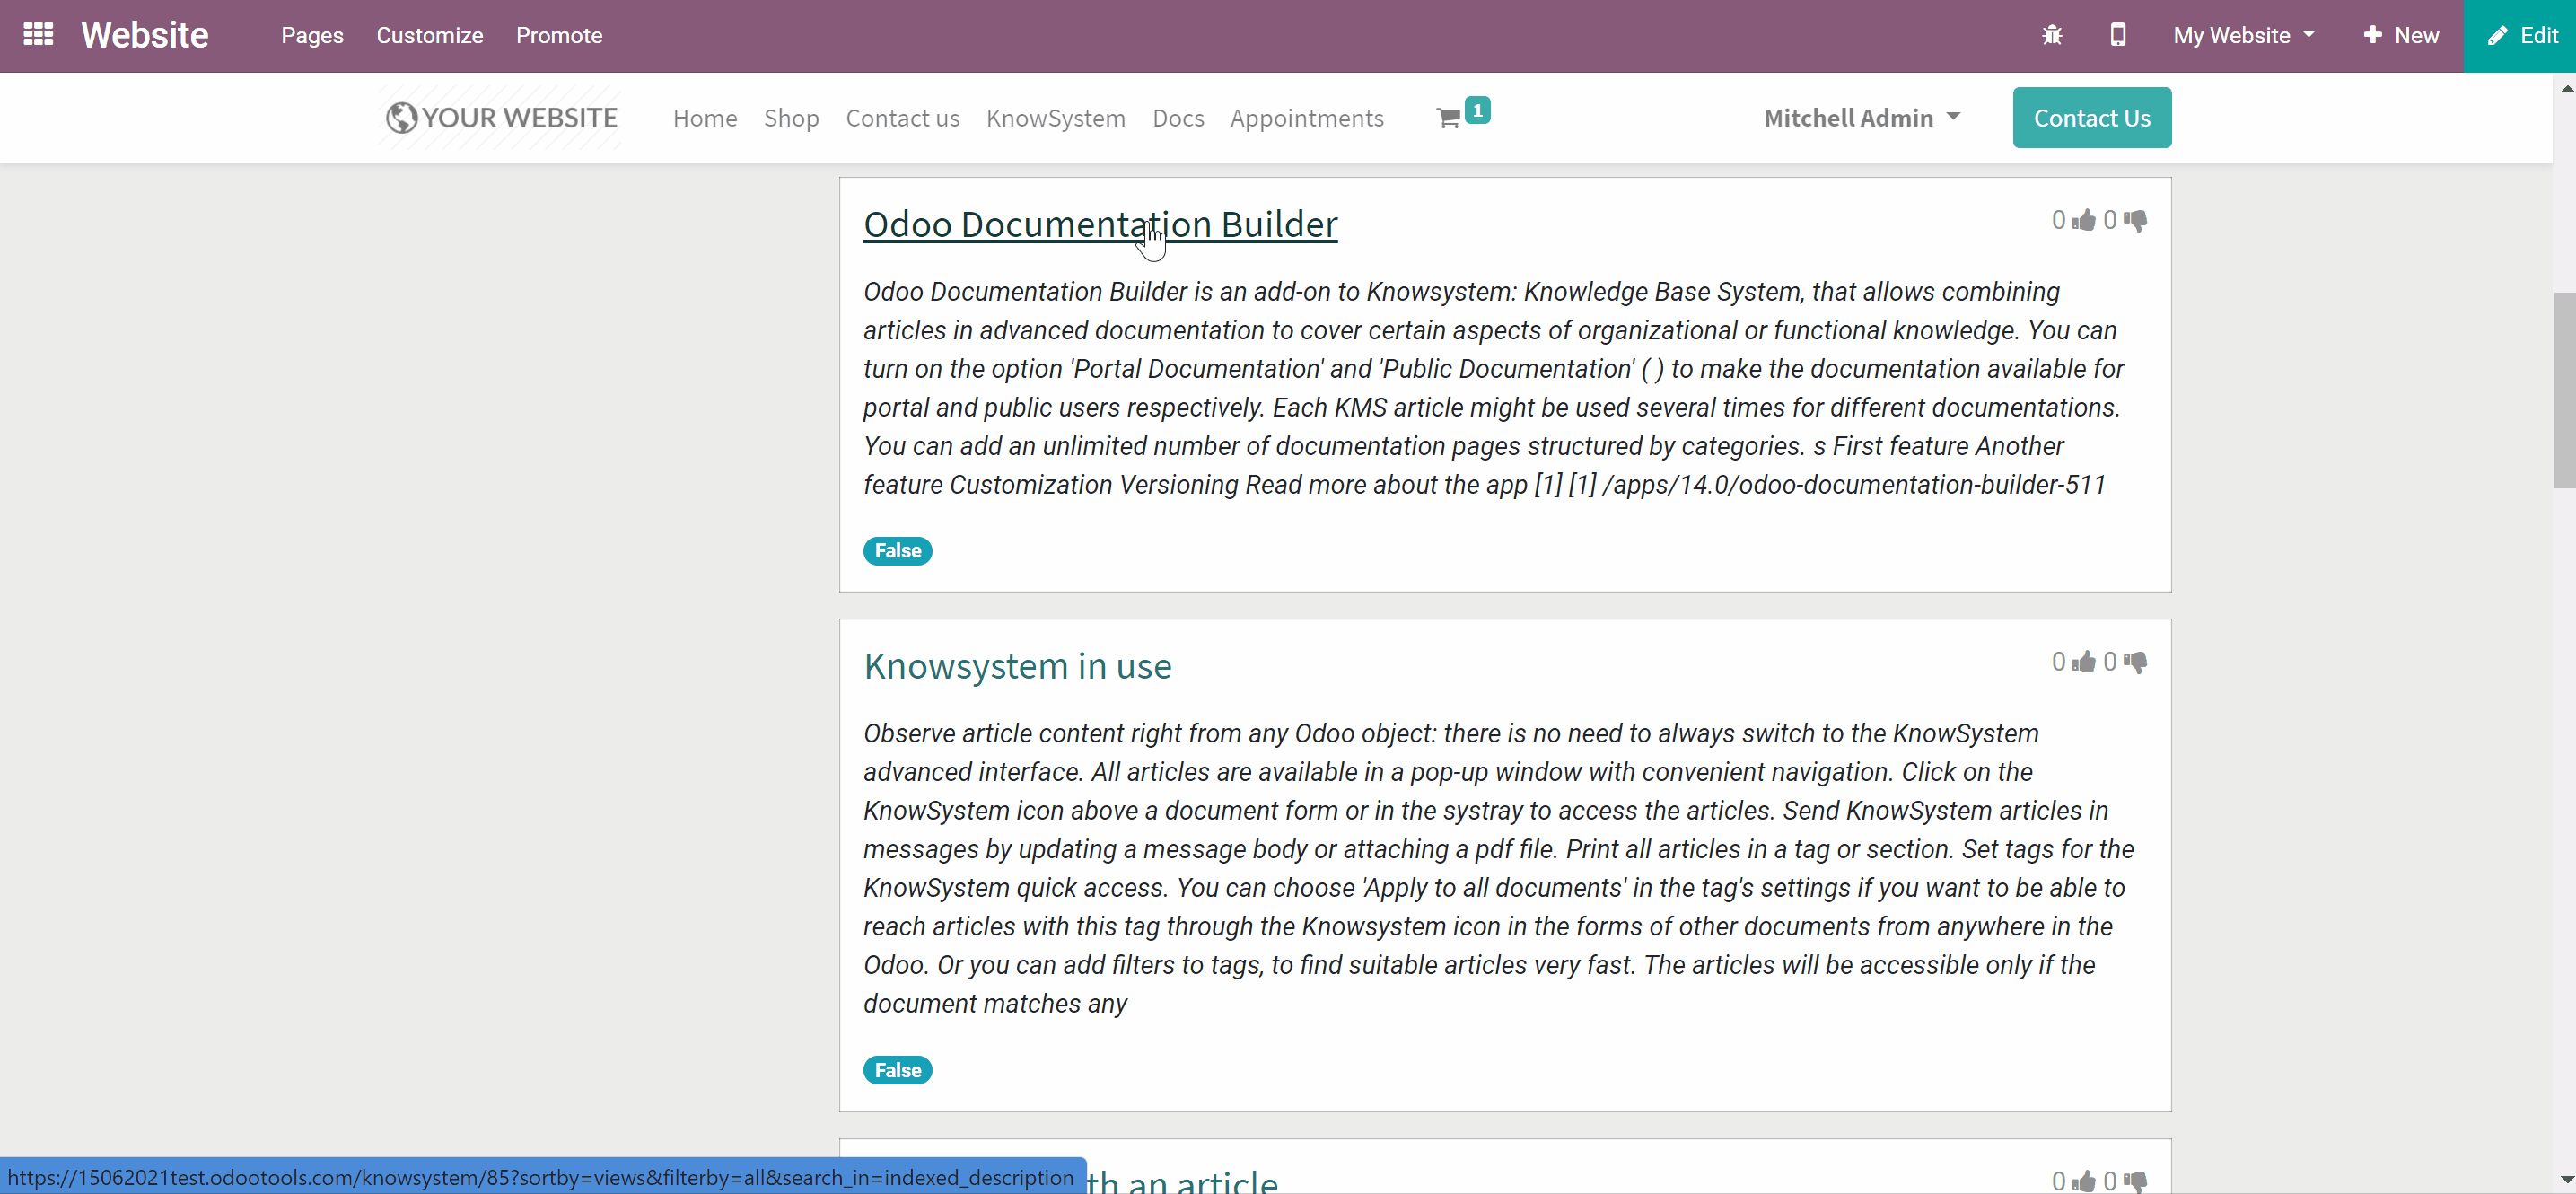2576x1194 pixels.
Task: Open the Knowsystem in use article link
Action: coord(1017,666)
